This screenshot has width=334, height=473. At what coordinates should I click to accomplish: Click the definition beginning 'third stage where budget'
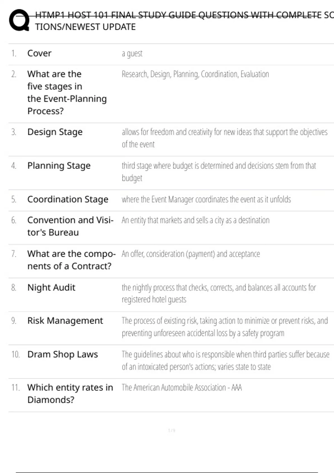tap(219, 172)
